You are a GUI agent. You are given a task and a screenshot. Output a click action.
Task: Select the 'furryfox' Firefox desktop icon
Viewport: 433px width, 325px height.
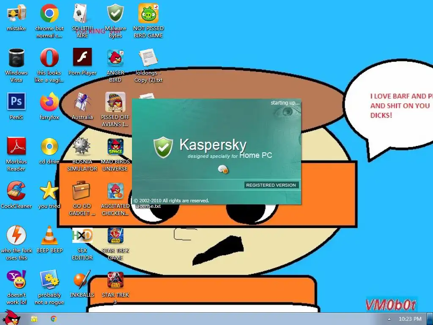coord(49,102)
